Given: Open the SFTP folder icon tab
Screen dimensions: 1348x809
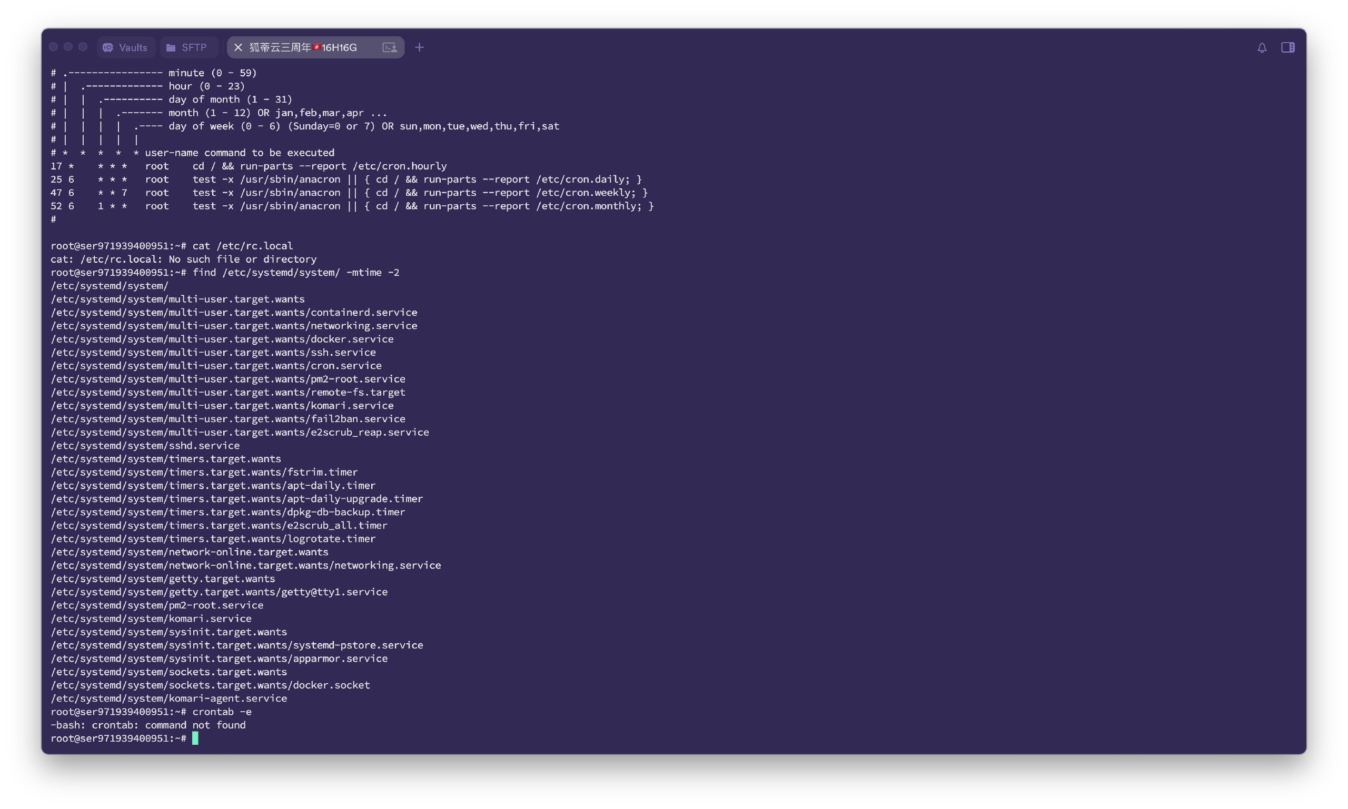Looking at the screenshot, I should (171, 47).
